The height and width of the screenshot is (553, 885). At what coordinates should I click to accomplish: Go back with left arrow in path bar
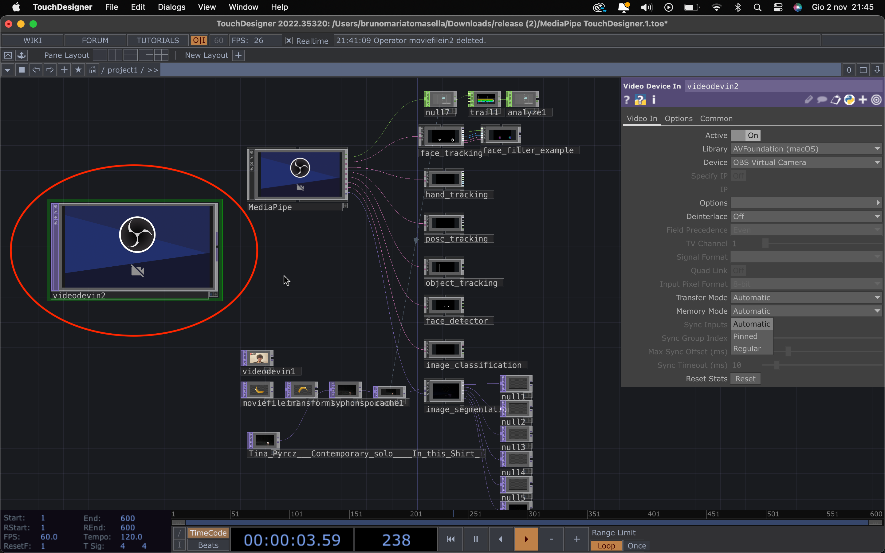pyautogui.click(x=36, y=70)
